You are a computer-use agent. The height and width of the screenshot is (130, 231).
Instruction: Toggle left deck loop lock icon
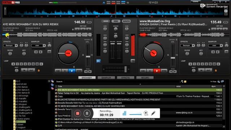(39, 70)
